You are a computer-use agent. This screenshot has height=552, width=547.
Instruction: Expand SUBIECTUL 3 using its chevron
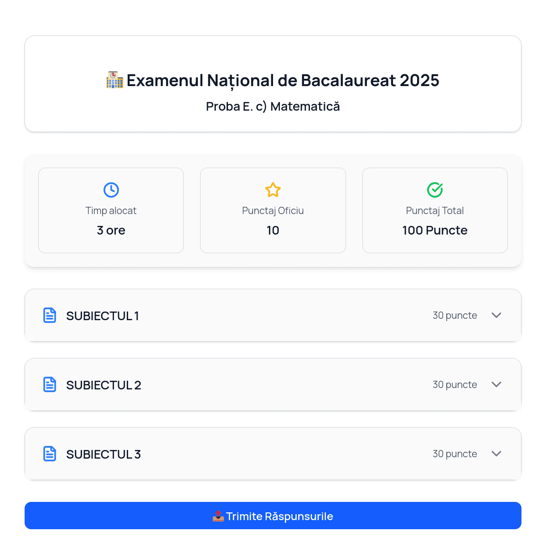(x=496, y=454)
